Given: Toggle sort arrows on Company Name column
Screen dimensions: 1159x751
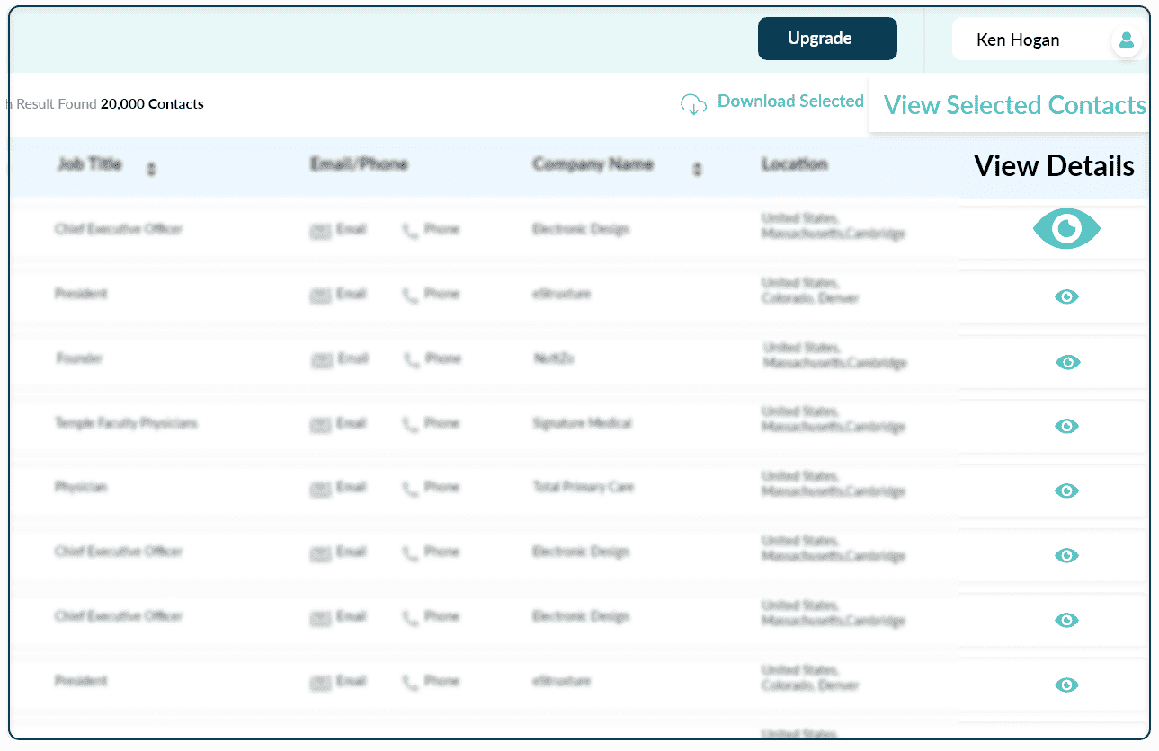Looking at the screenshot, I should coord(697,169).
